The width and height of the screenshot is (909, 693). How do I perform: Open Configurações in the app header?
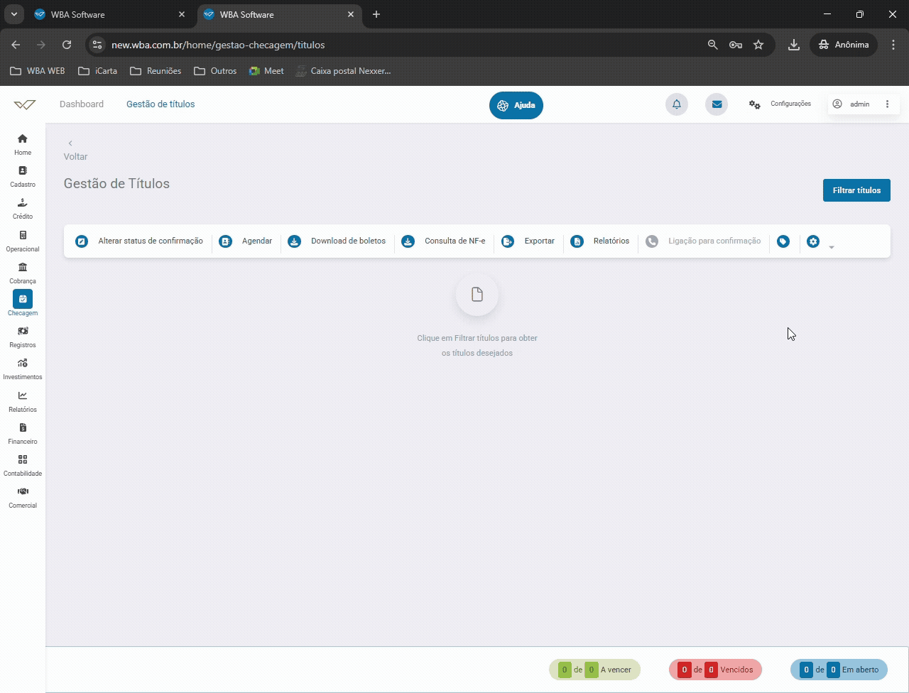780,104
